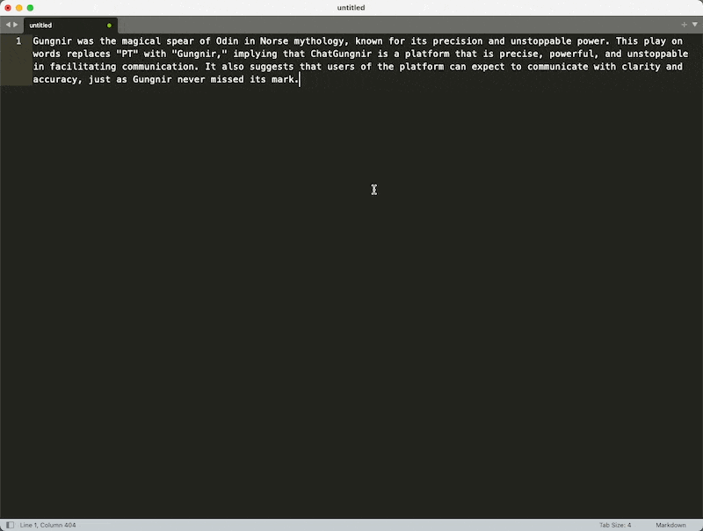
Task: Select line number 1 in the gutter
Action: tap(18, 41)
